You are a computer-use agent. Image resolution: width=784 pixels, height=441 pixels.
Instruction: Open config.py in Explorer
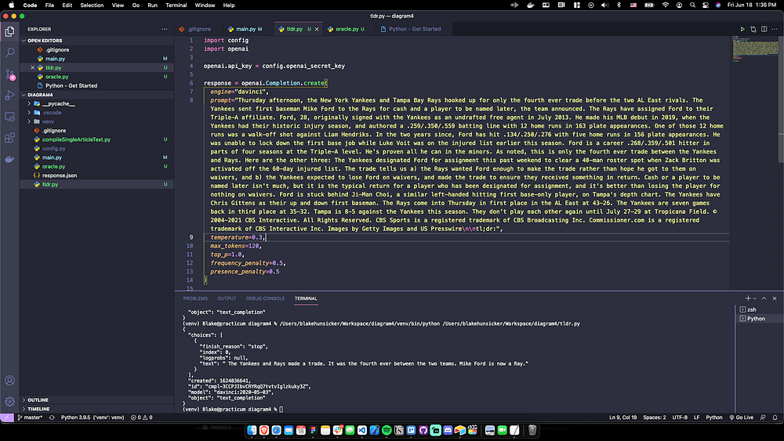coord(53,148)
